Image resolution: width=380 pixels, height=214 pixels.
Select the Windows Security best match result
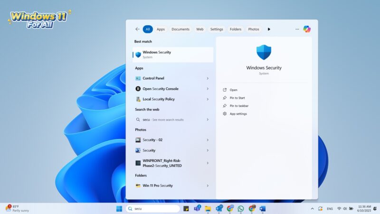173,55
